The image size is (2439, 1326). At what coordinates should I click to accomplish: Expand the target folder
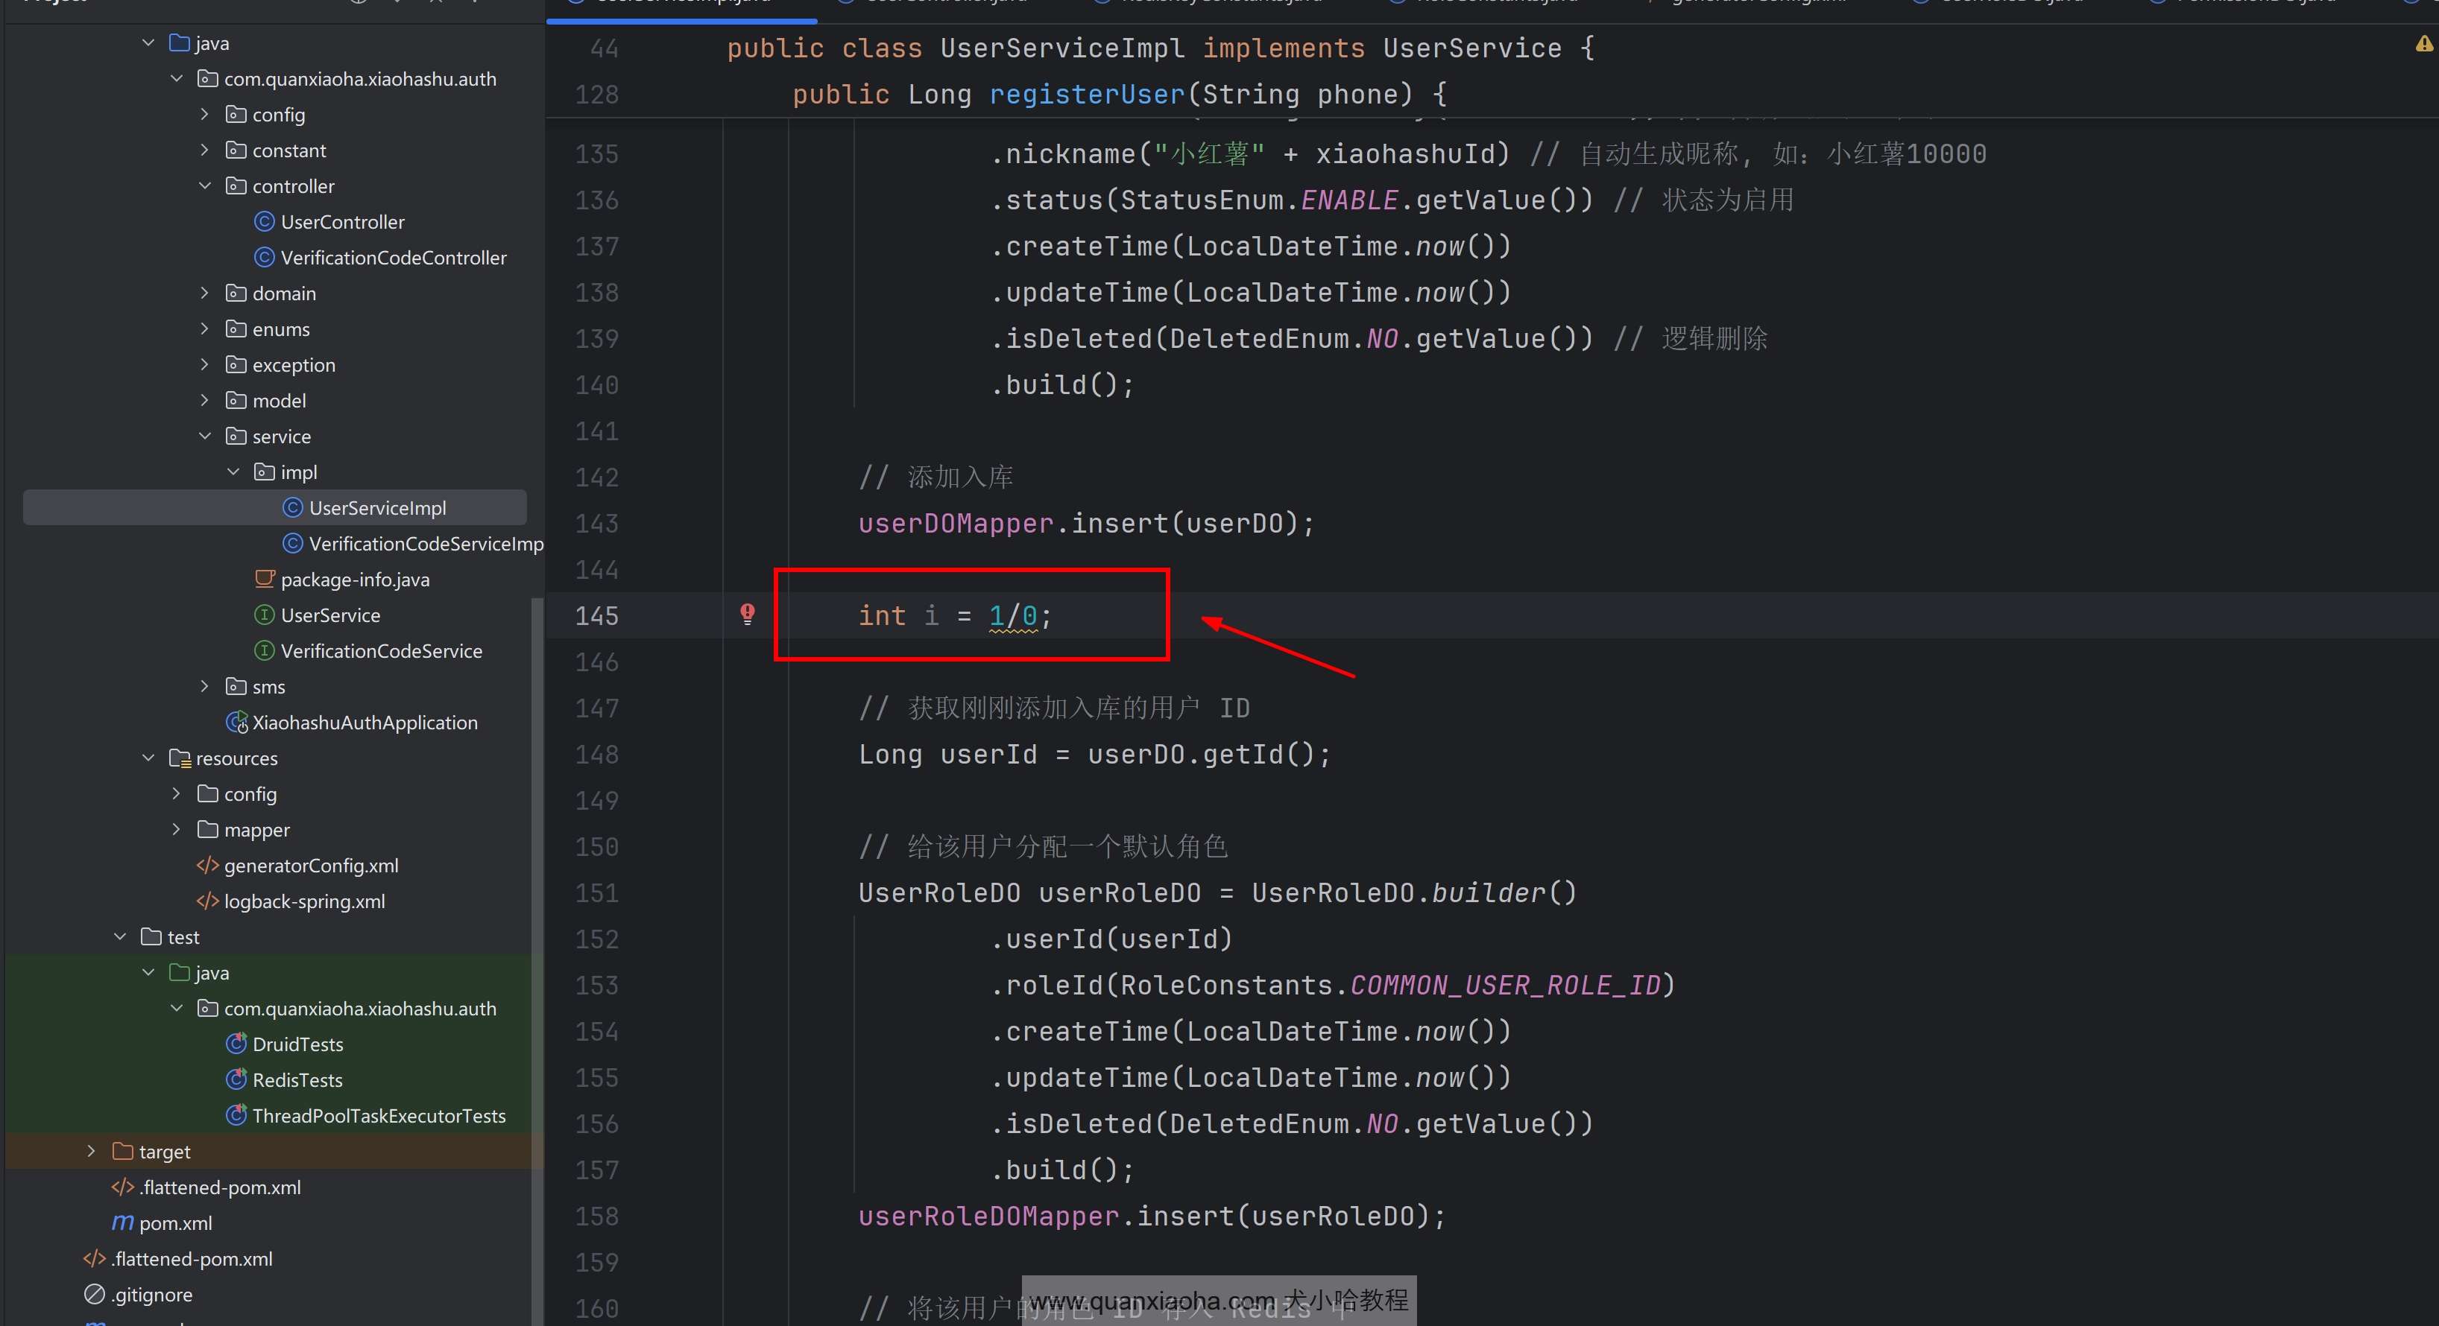click(91, 1151)
